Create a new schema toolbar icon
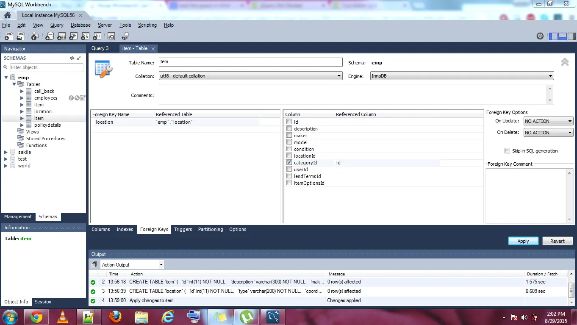Viewport: 577px width, 325px height. [x=50, y=36]
